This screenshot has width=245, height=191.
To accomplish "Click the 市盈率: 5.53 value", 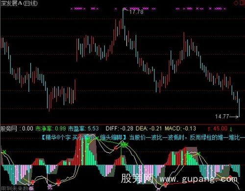I will pos(83,128).
